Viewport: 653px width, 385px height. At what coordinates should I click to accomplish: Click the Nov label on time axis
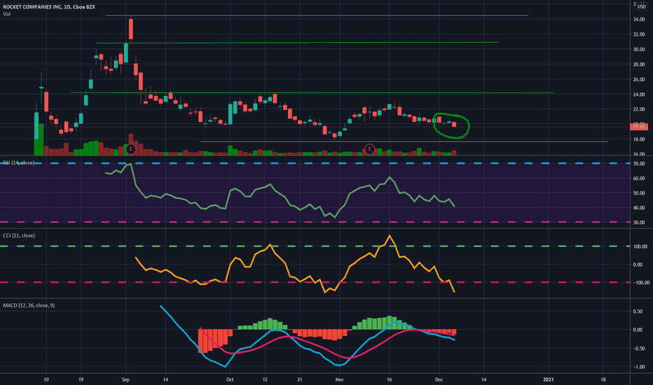(339, 379)
